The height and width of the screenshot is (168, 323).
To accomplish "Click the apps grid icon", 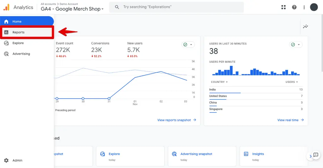I will coord(284,7).
